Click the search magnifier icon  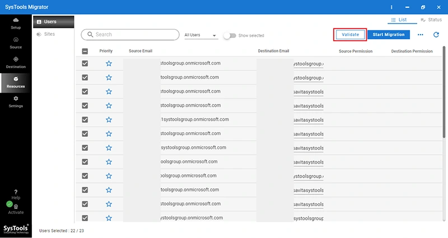[90, 35]
